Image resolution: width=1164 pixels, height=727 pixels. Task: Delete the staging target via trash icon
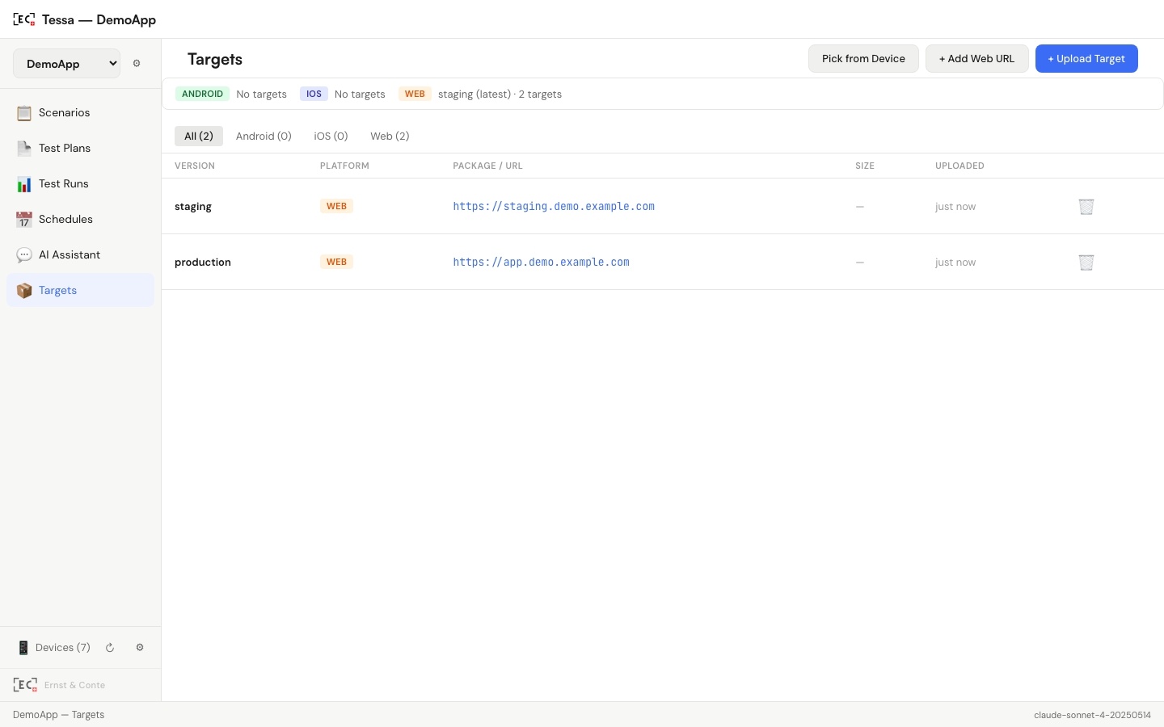point(1086,207)
